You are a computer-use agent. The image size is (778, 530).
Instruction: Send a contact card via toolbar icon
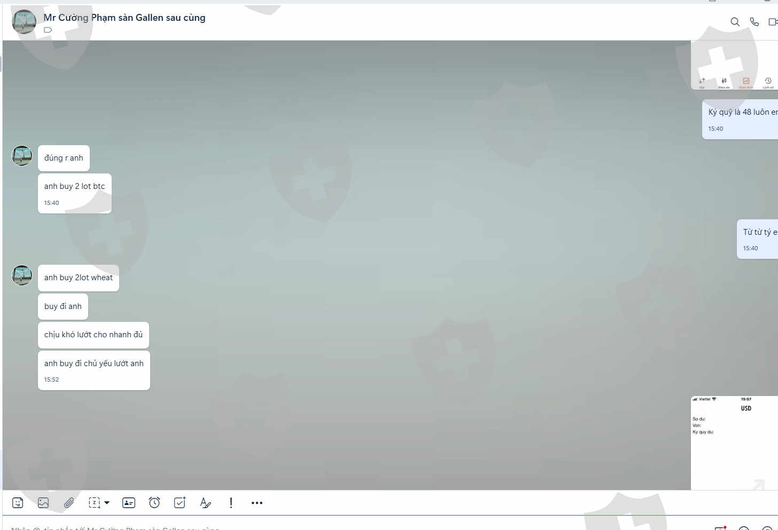point(129,503)
